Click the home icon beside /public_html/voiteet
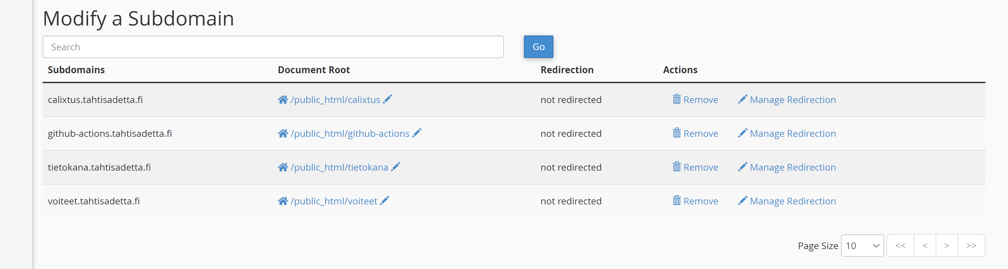The image size is (1008, 269). click(x=283, y=201)
